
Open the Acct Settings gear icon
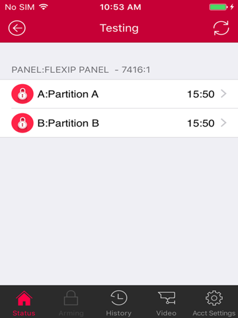tap(214, 298)
